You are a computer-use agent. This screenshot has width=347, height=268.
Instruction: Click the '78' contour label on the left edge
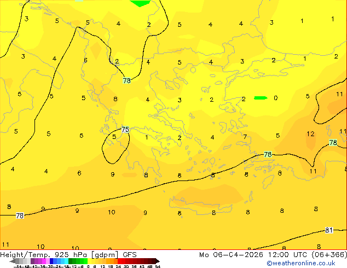(20, 215)
